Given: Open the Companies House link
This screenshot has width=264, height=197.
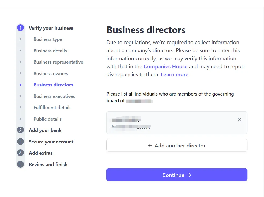Looking at the screenshot, I should click(165, 66).
